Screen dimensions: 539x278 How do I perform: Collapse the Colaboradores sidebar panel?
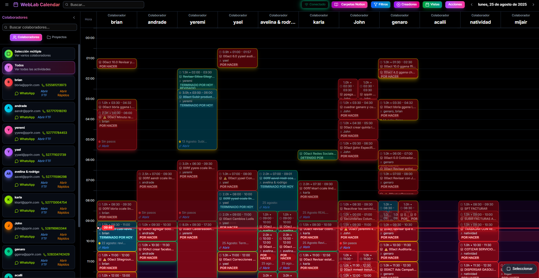(74, 17)
